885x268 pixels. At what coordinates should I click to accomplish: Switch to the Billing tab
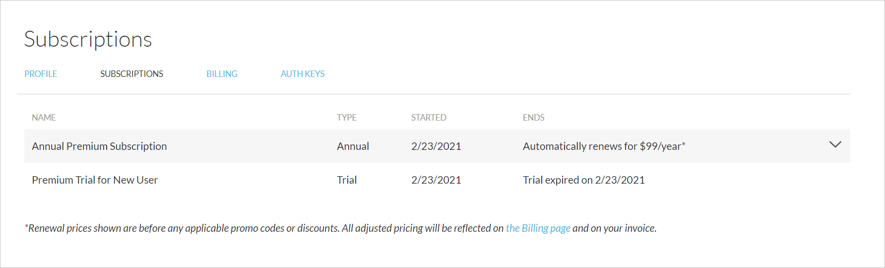[x=222, y=74]
